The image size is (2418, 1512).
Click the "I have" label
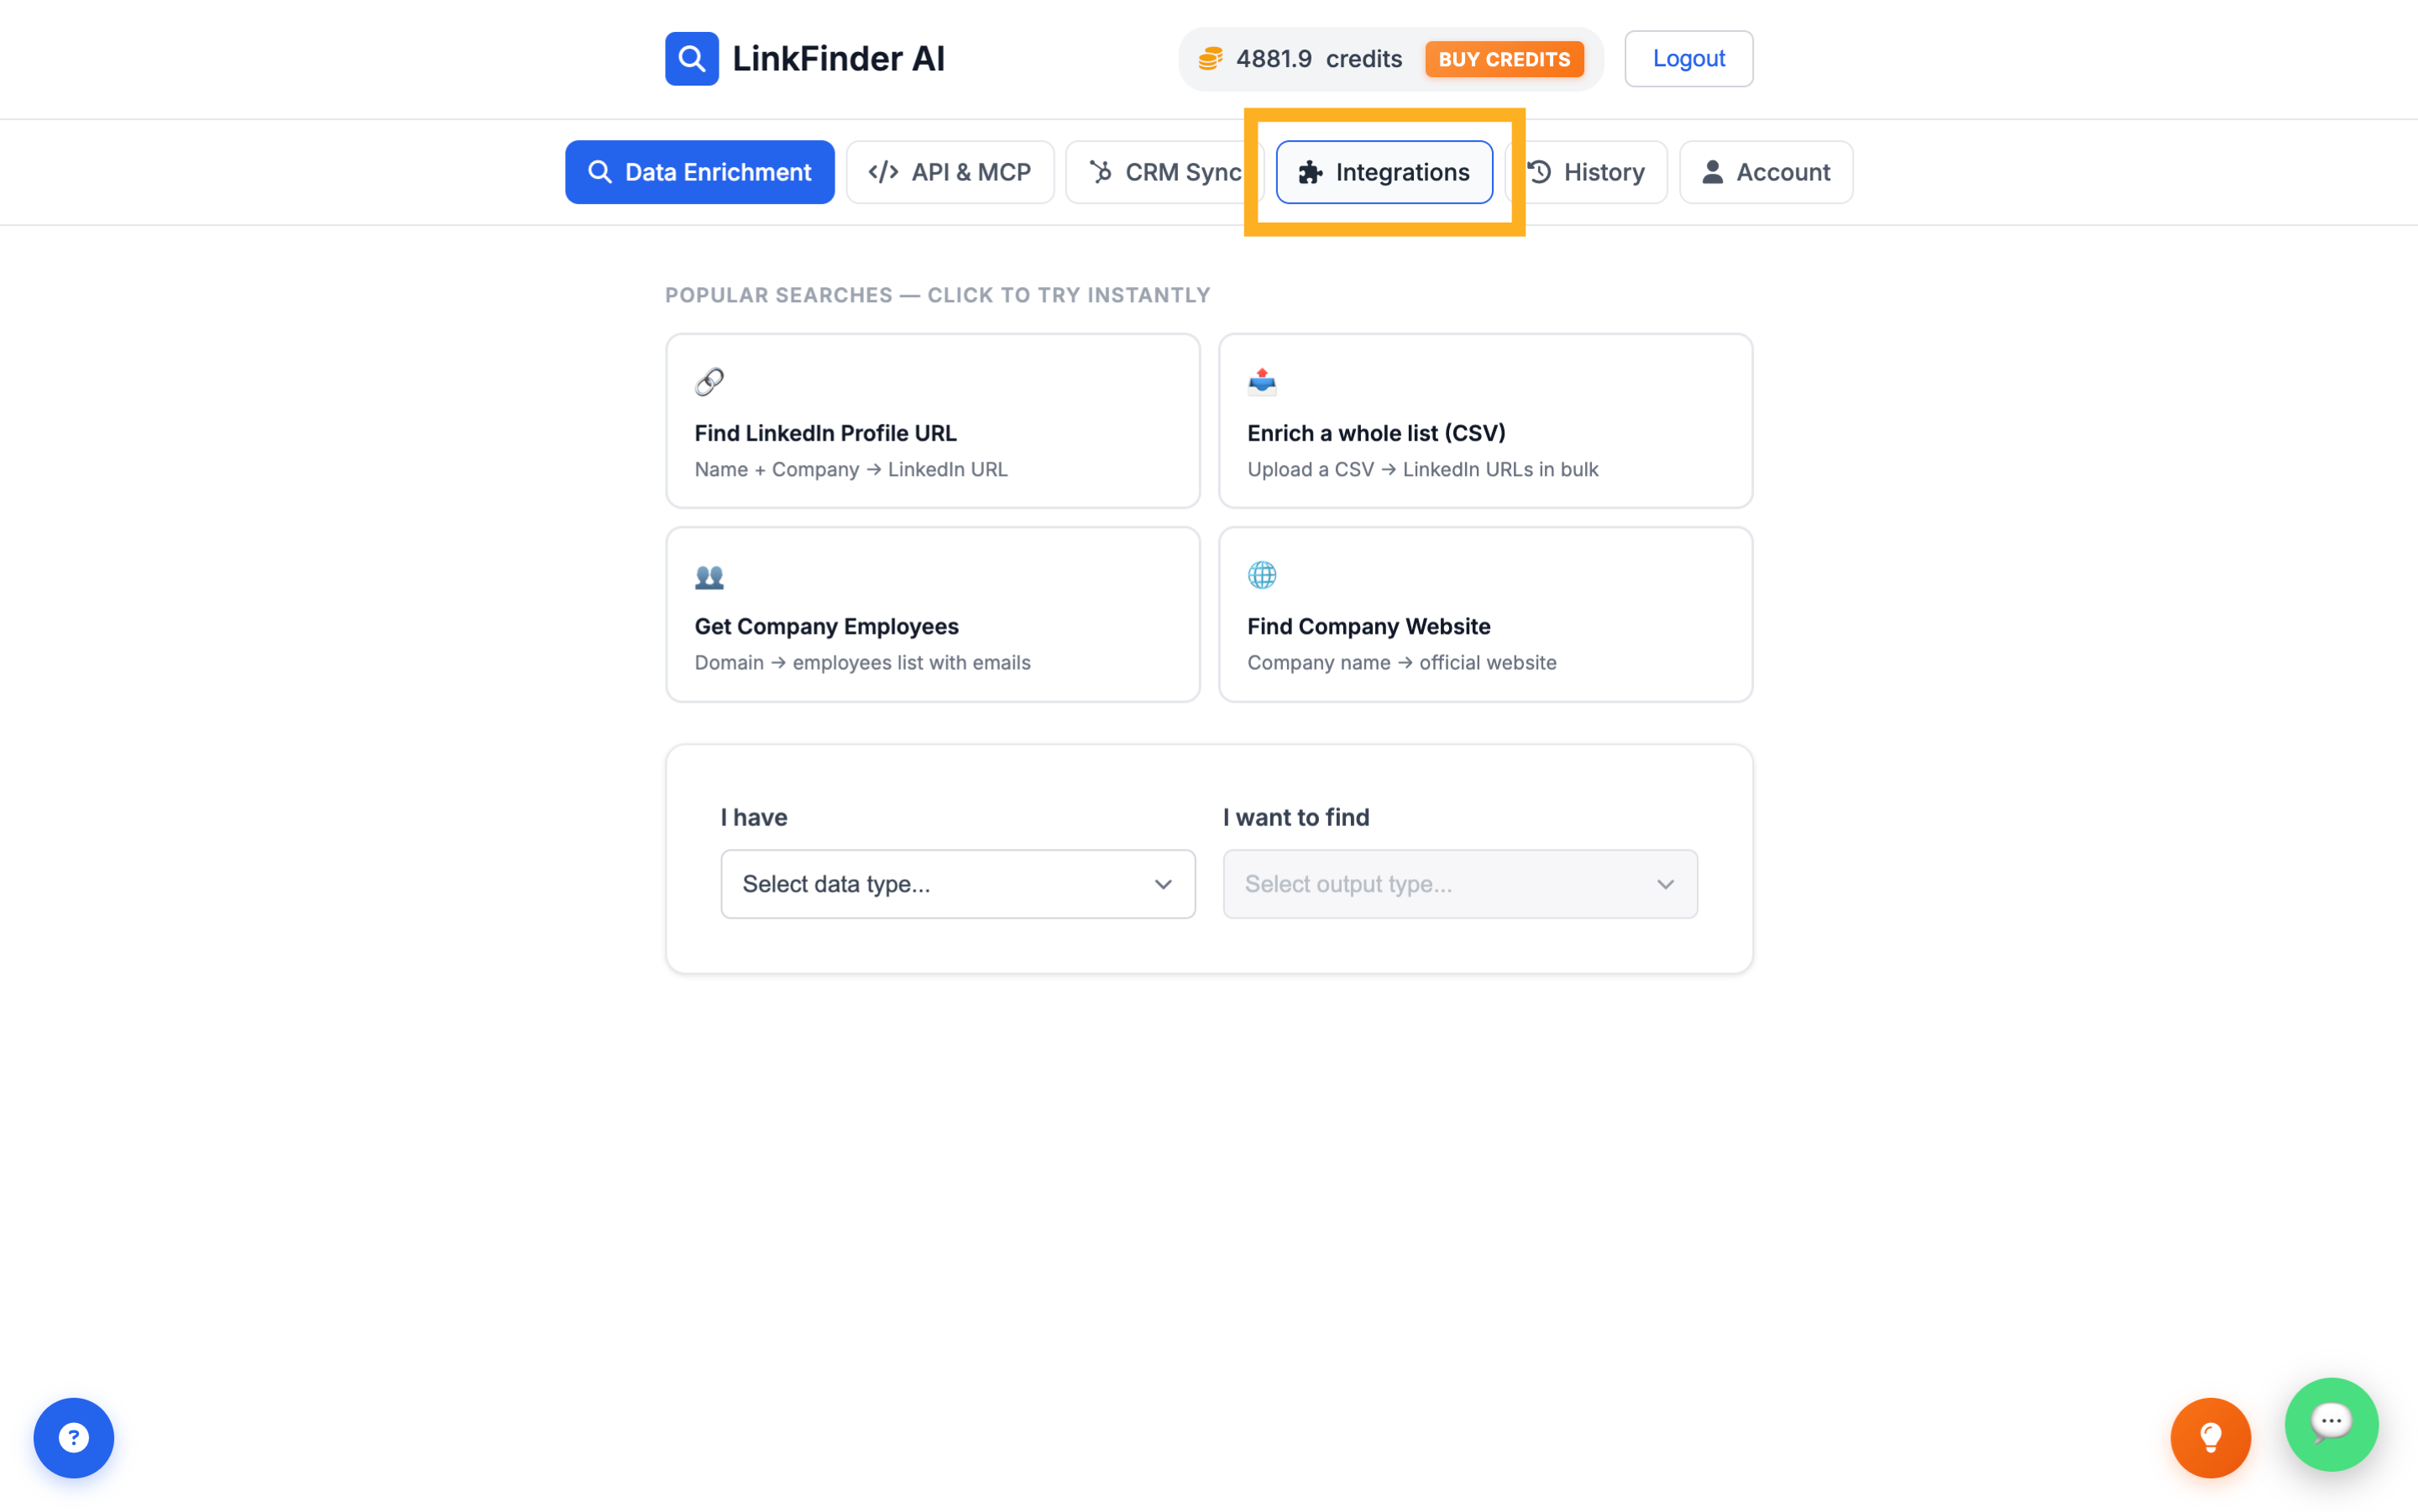coord(754,817)
